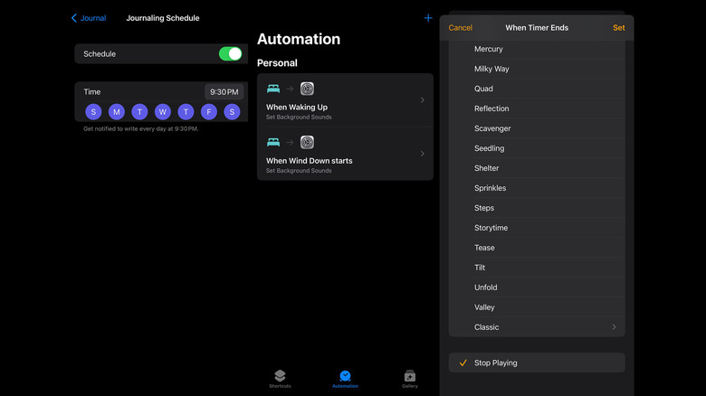Open the When Waking Up automation
Viewport: 706px width, 396px height.
point(345,99)
